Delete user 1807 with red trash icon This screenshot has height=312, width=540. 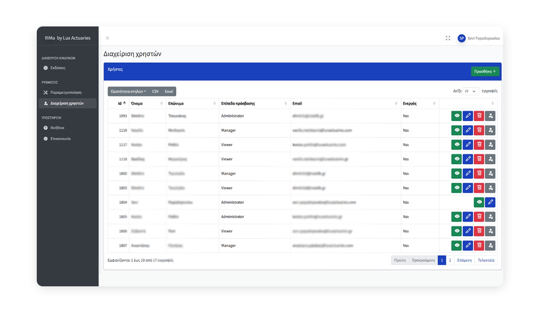pyautogui.click(x=479, y=246)
